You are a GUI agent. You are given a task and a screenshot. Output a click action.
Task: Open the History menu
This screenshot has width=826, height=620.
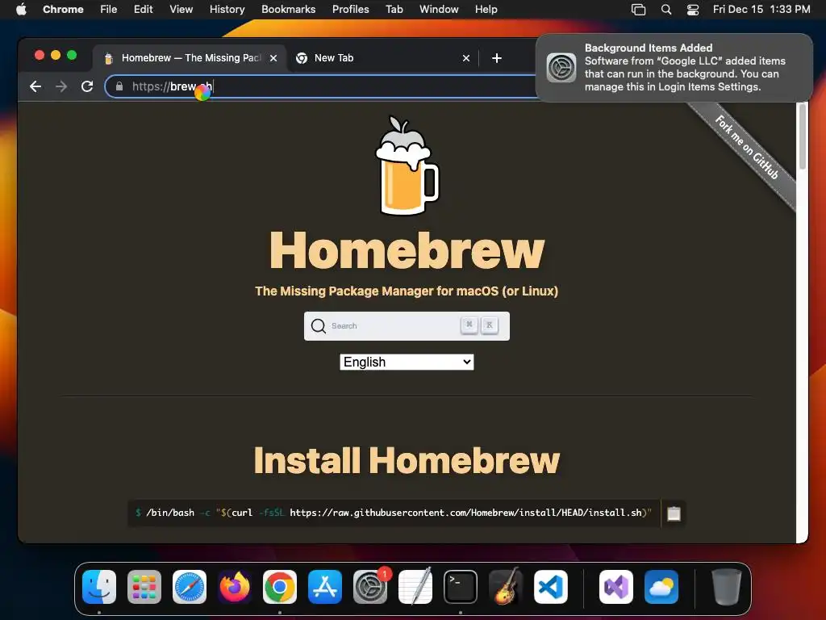tap(227, 10)
